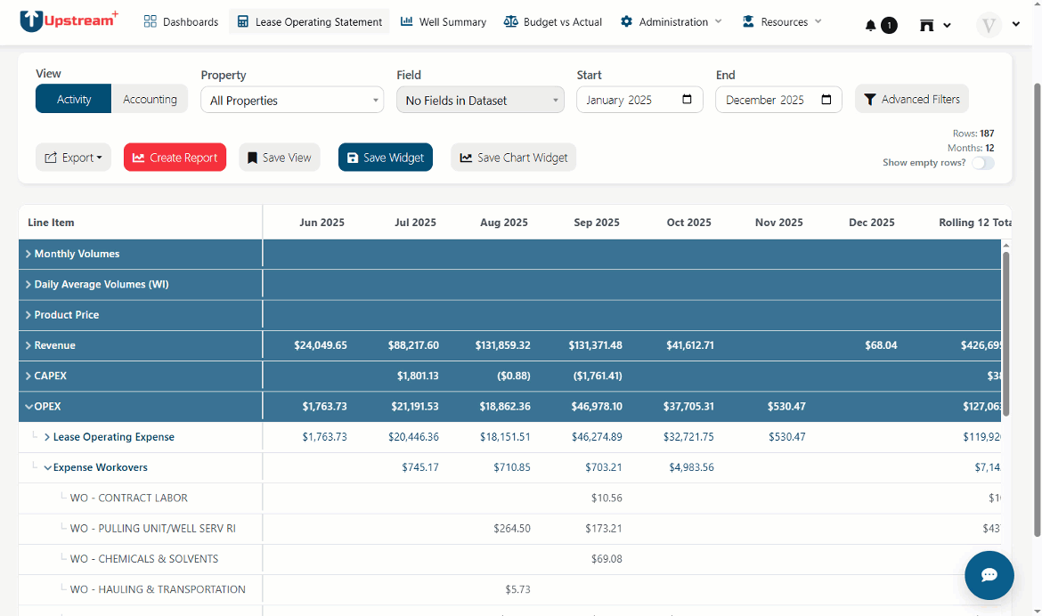Image resolution: width=1042 pixels, height=616 pixels.
Task: Open the user avatar V menu
Action: [x=997, y=25]
